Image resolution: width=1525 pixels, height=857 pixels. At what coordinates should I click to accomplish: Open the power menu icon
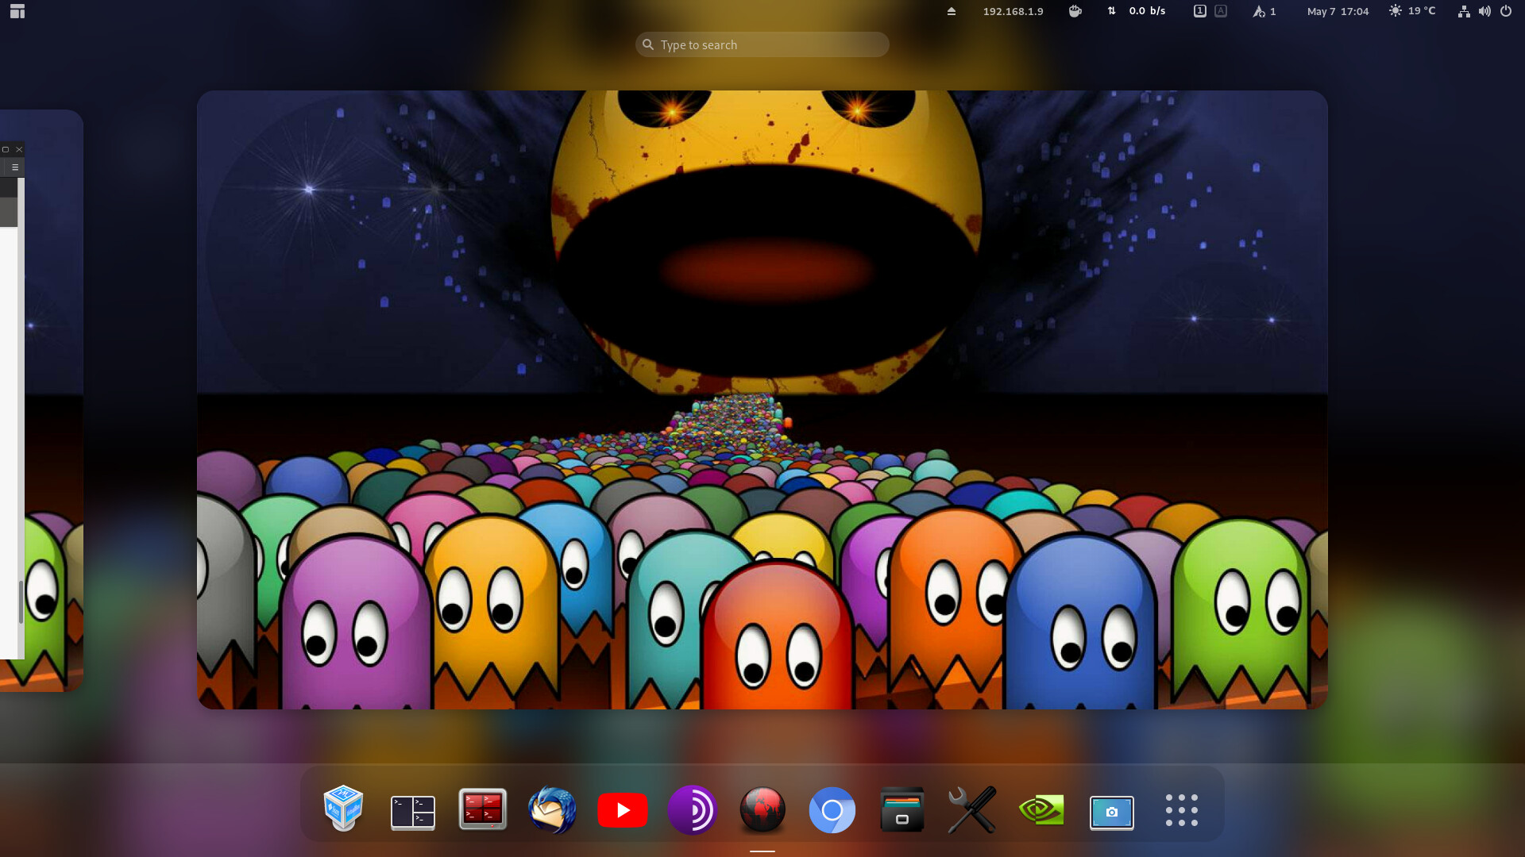pos(1506,11)
